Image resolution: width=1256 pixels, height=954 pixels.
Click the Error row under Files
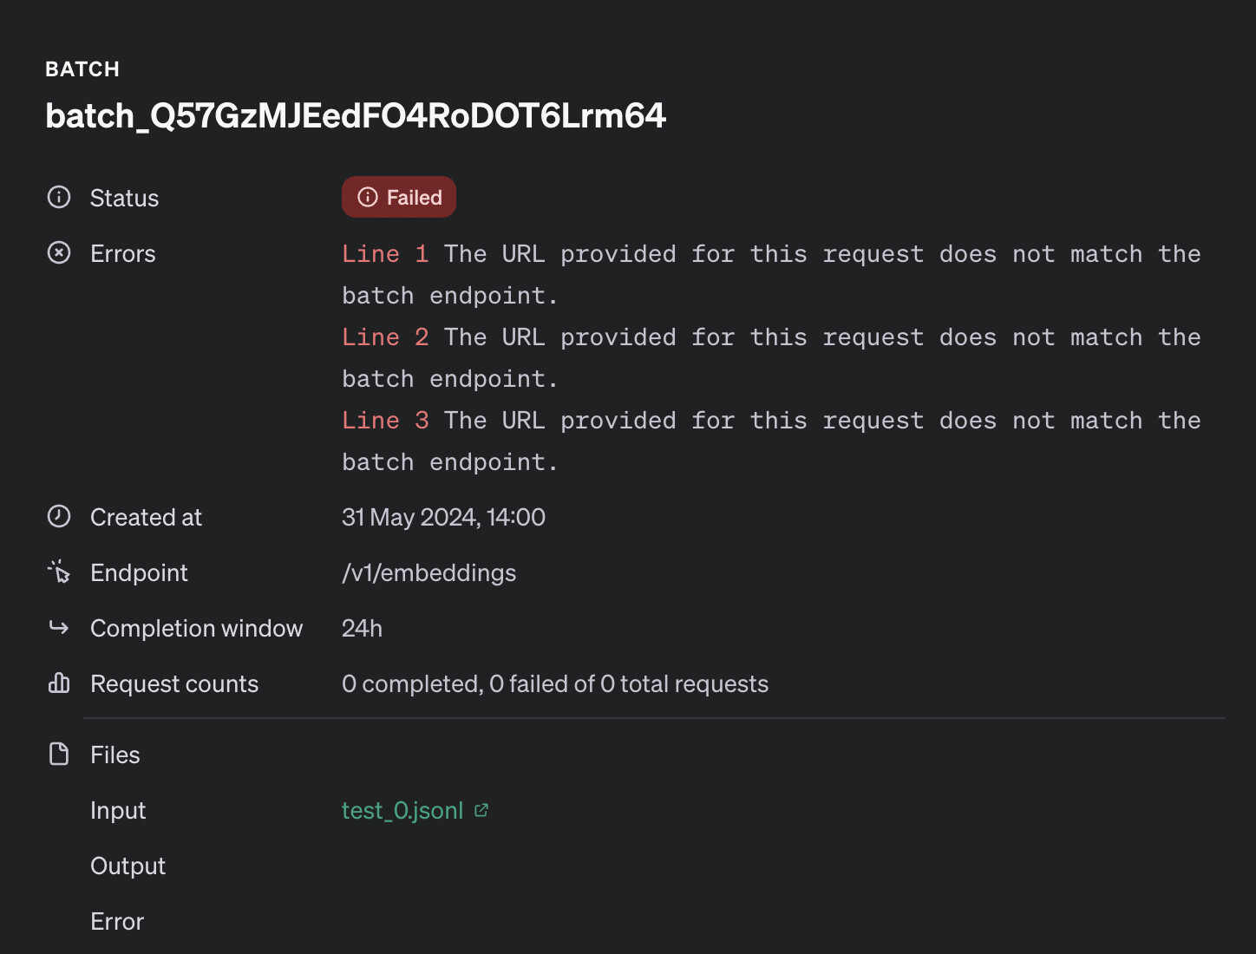116,920
